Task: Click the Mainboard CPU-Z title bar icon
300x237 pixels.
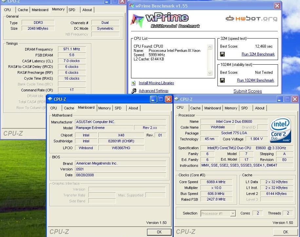Action: pos(50,99)
